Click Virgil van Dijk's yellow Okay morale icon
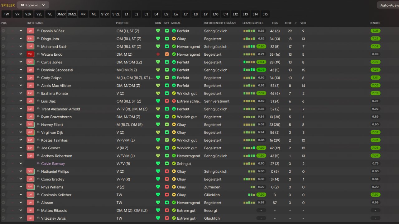The width and height of the screenshot is (399, 224). point(174,132)
